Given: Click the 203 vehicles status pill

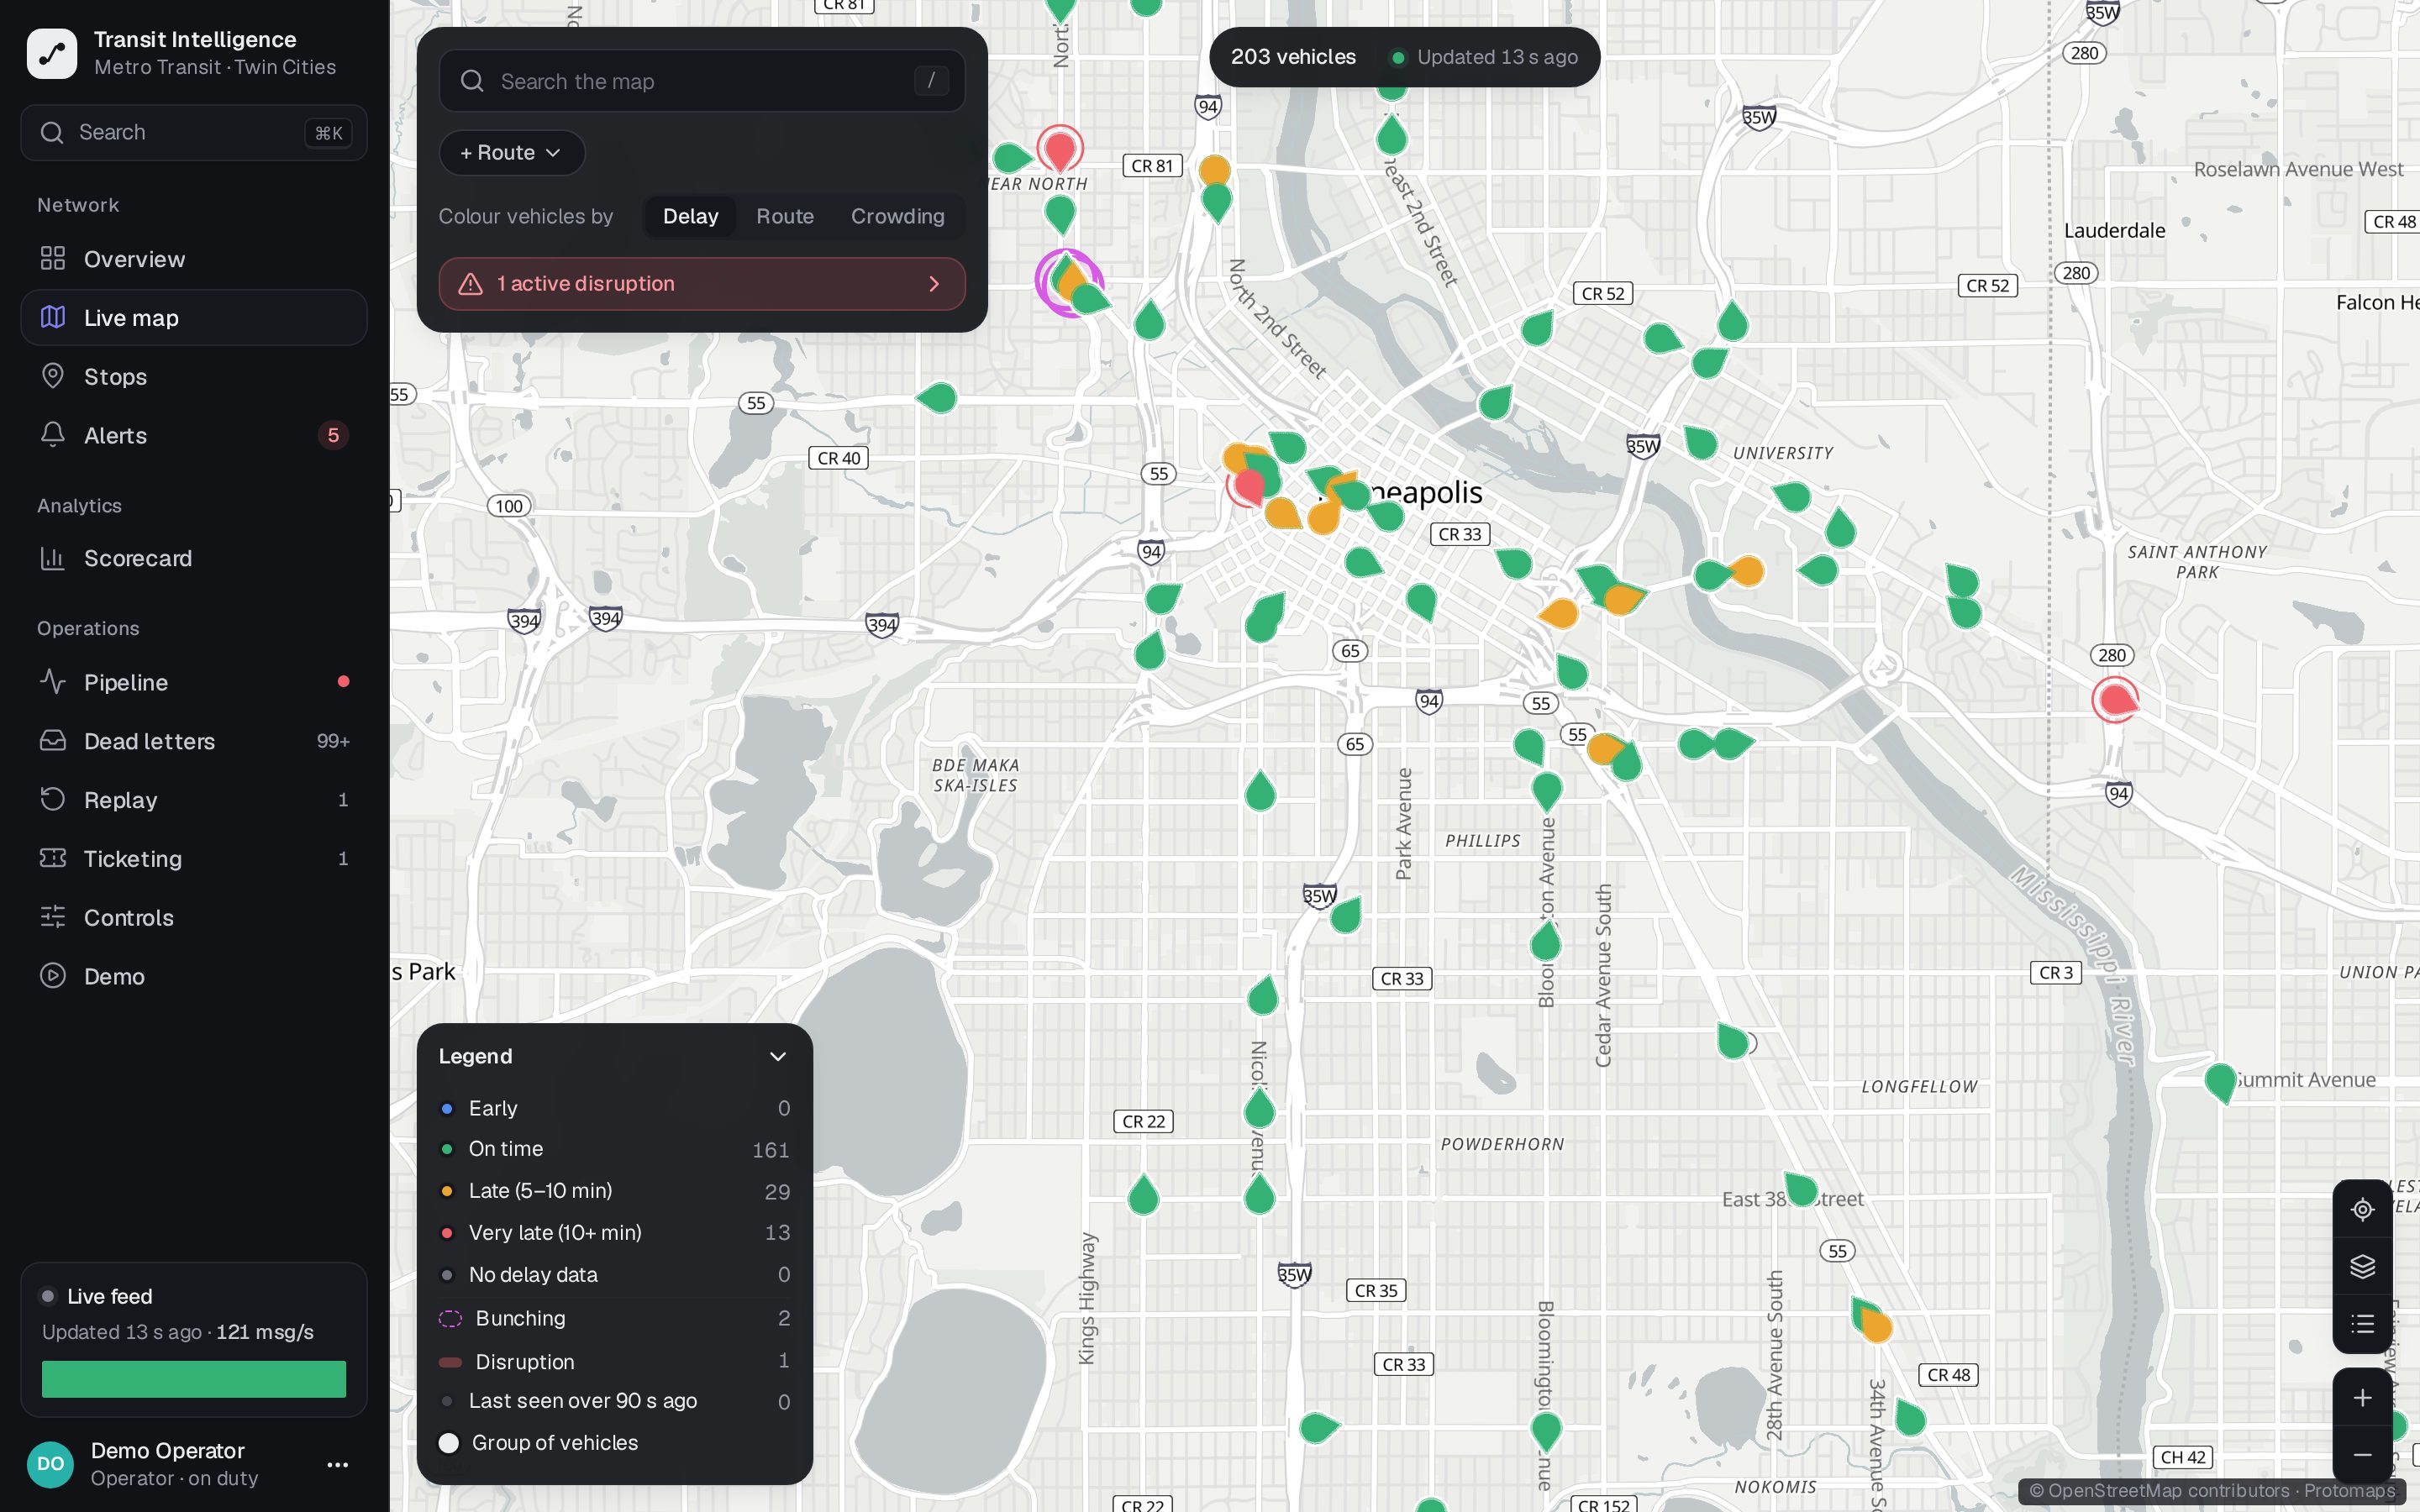Looking at the screenshot, I should click(x=1404, y=57).
